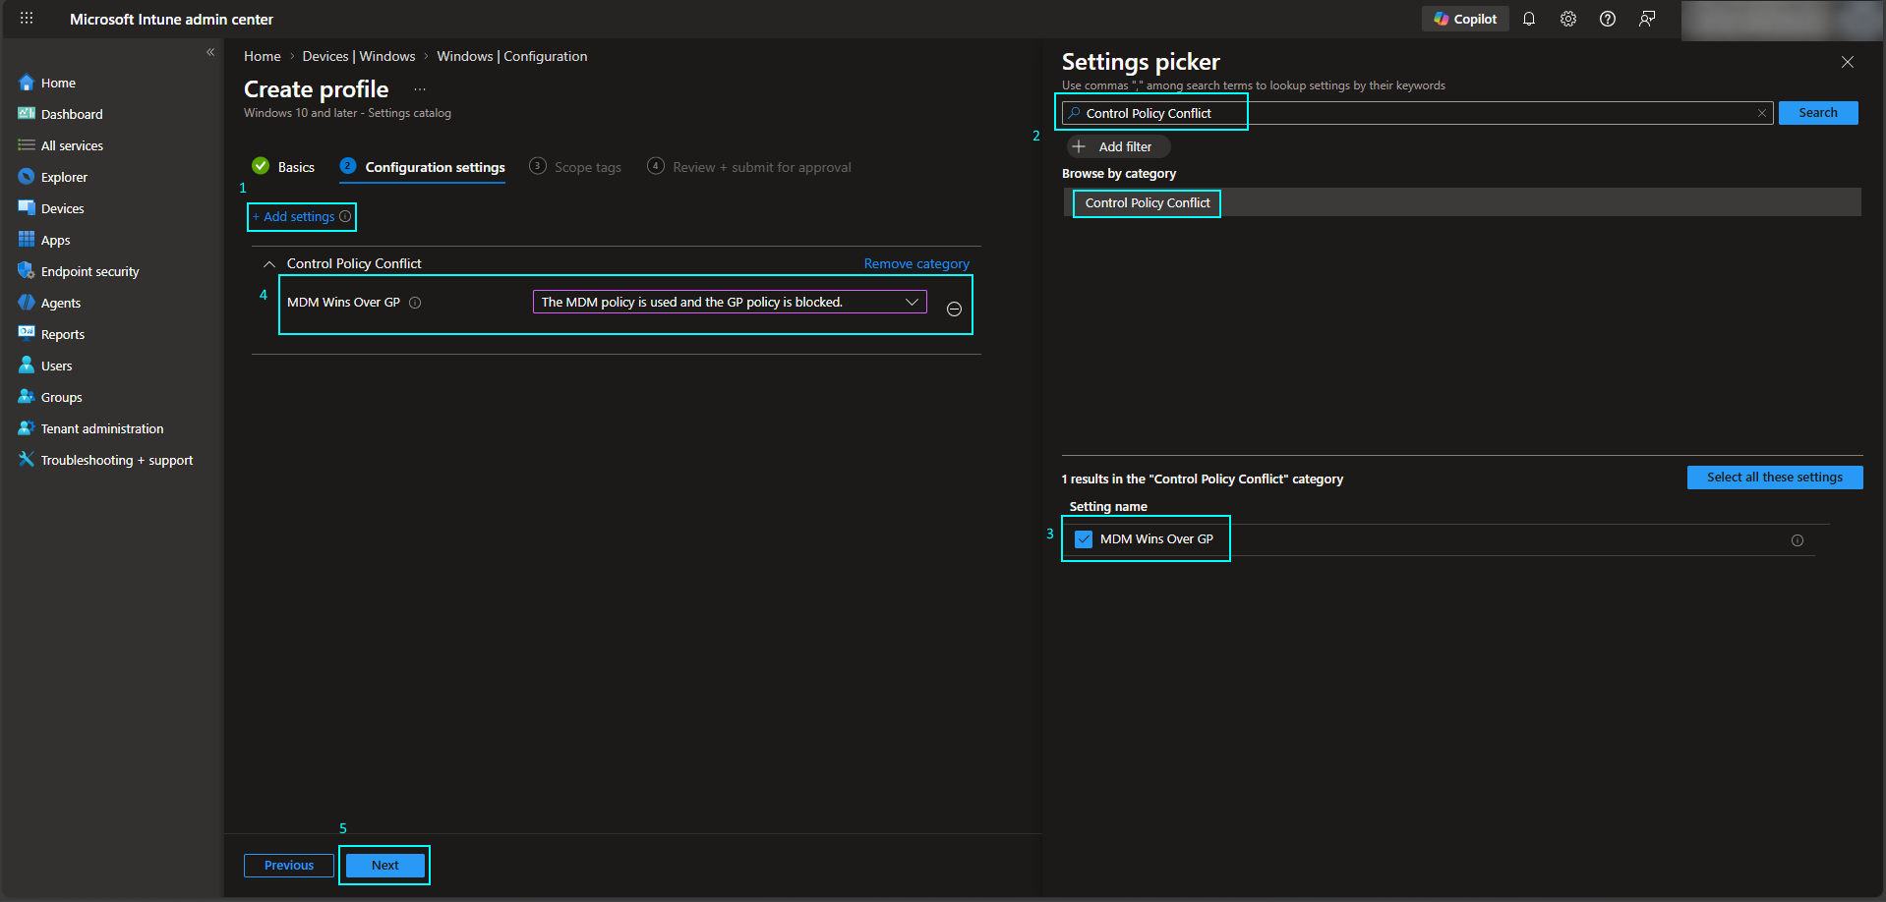Collapse the Control Policy Conflict section
This screenshot has width=1886, height=902.
click(x=269, y=263)
